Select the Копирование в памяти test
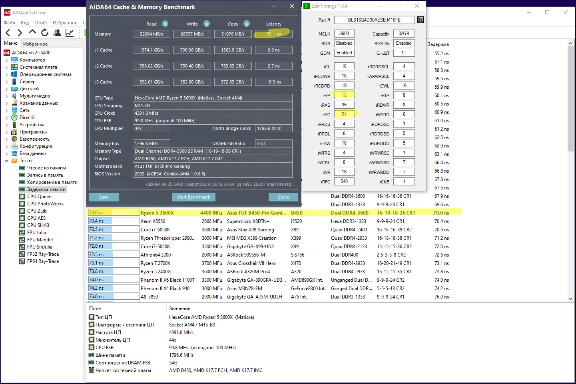 [52, 182]
